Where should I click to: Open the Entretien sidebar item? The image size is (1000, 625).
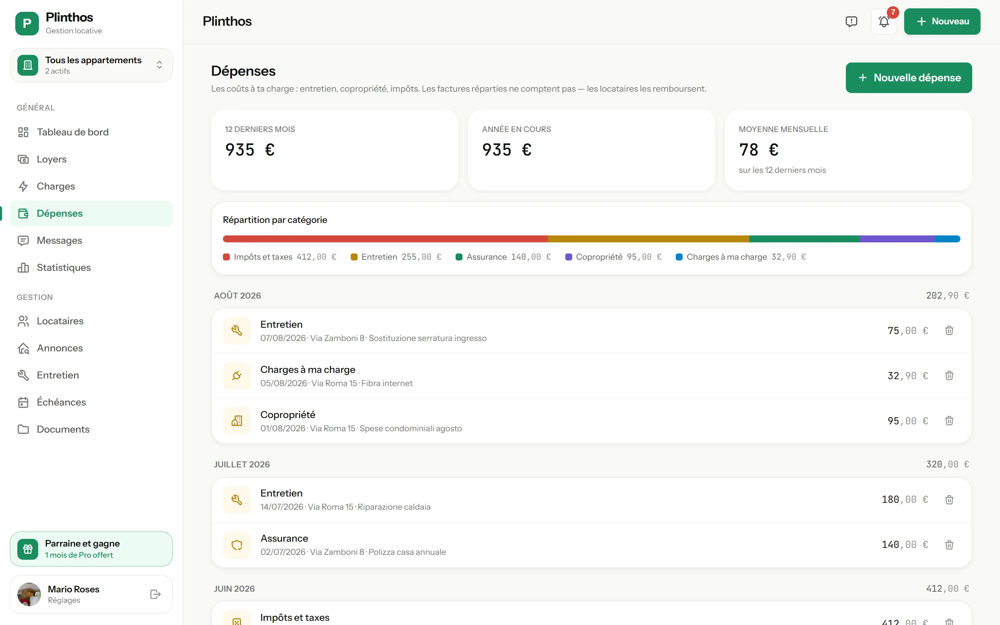pos(91,375)
